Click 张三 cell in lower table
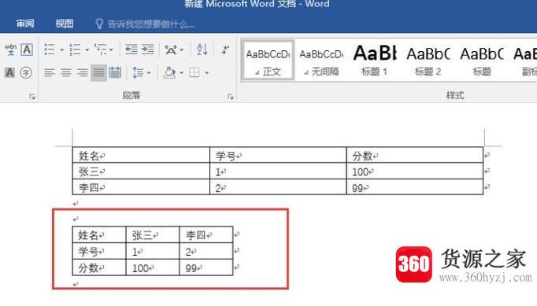Viewport: 537px width, 306px height. pos(153,234)
